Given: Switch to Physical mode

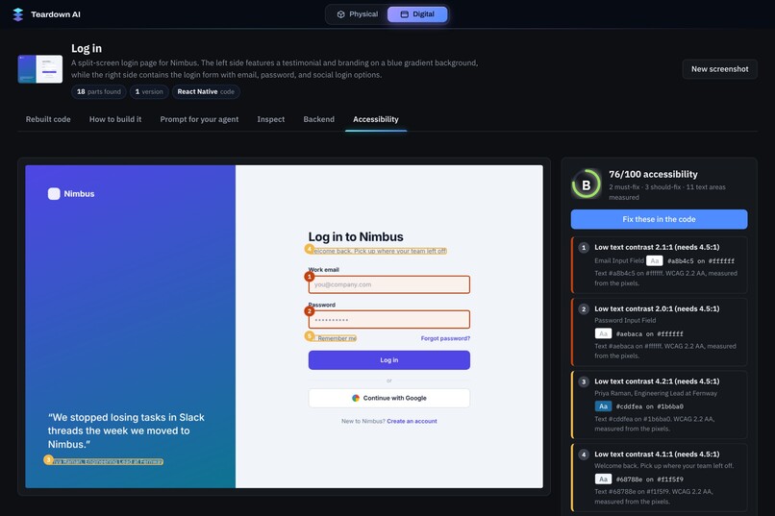Looking at the screenshot, I should pyautogui.click(x=358, y=14).
